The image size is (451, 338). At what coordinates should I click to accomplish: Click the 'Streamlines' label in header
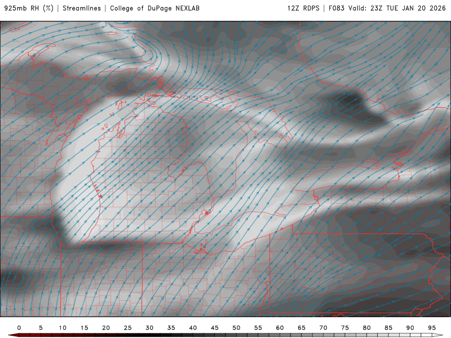point(82,8)
